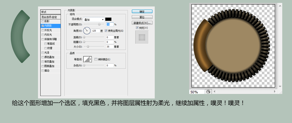This screenshot has height=123, width=292.
Task: Click the 50% zoom field in preview window
Action: (197, 92)
